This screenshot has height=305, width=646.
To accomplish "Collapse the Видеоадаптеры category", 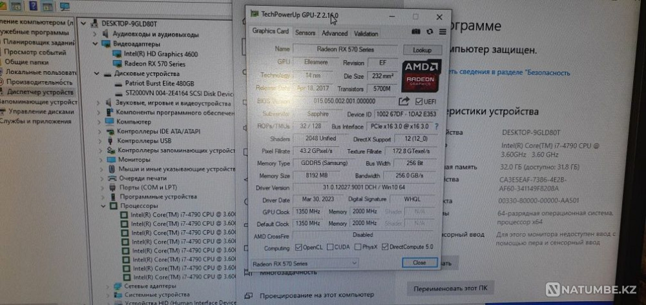I will coord(95,44).
